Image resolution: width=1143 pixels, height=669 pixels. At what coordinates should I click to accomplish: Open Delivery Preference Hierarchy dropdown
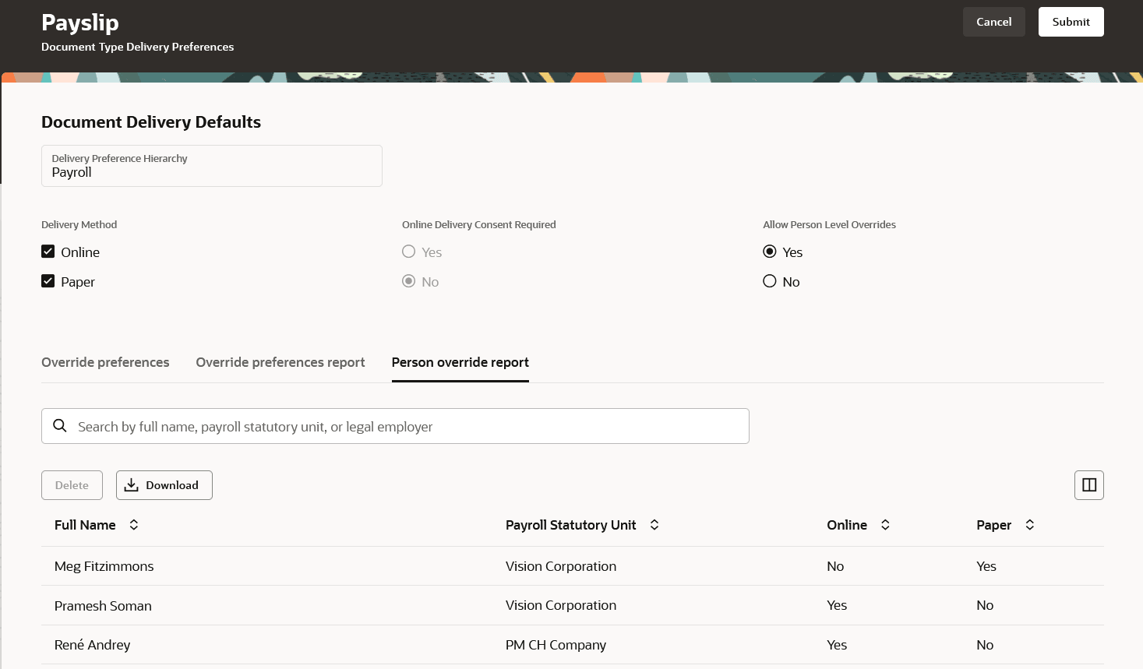211,166
